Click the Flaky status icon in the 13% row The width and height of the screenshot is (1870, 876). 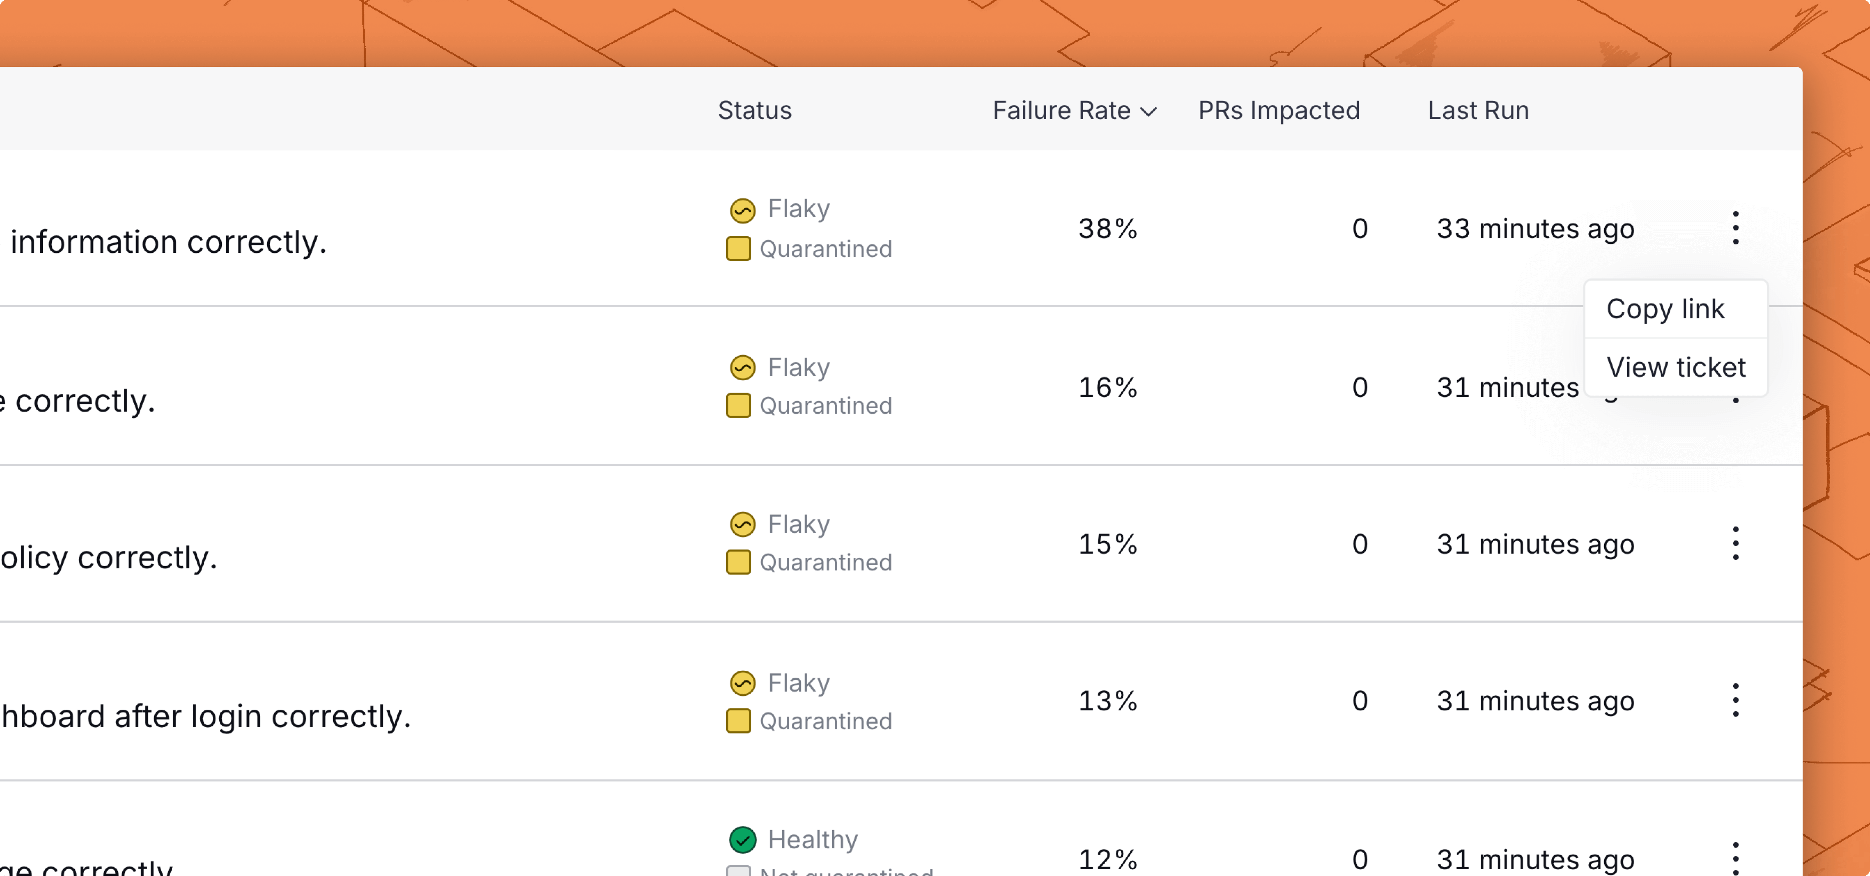coord(742,683)
